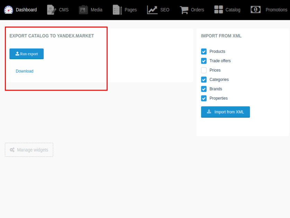Click the Pages checklist icon
The height and width of the screenshot is (218, 290).
pos(117,10)
